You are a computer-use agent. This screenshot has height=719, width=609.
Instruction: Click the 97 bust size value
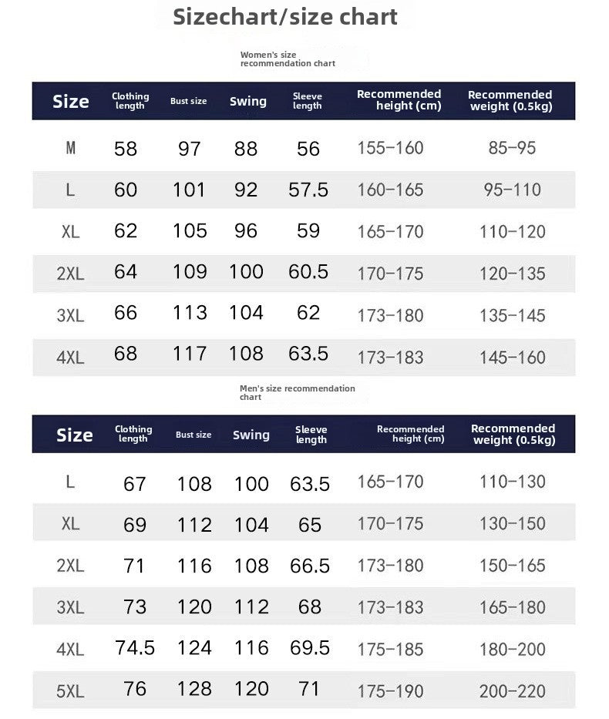(x=190, y=149)
